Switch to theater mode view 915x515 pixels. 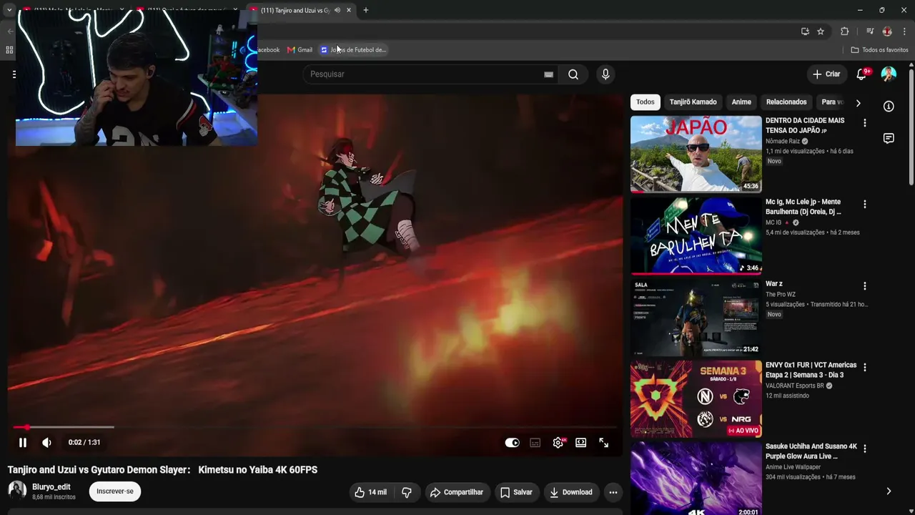[x=581, y=443]
